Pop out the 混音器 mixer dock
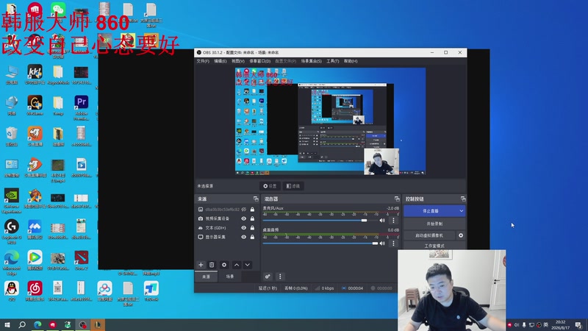Screen dimensions: 588x331 pyautogui.click(x=397, y=199)
